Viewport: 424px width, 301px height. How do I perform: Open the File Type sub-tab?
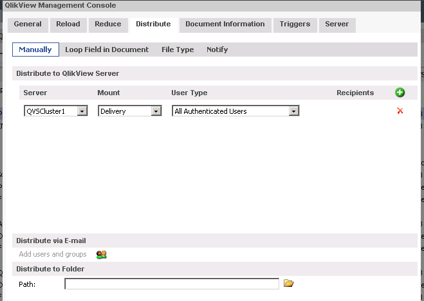(x=178, y=50)
